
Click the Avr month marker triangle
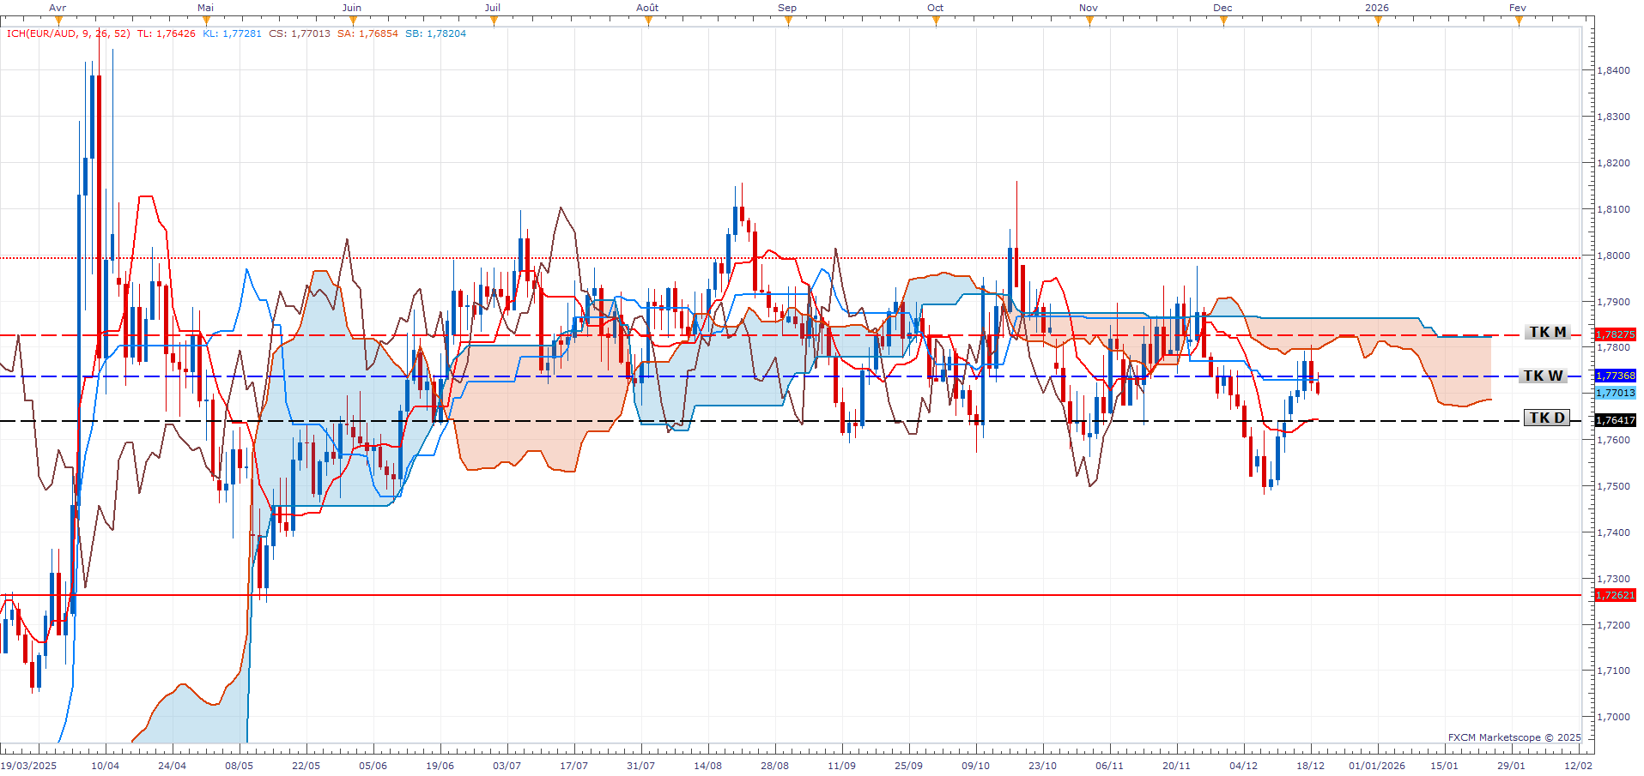[x=58, y=21]
